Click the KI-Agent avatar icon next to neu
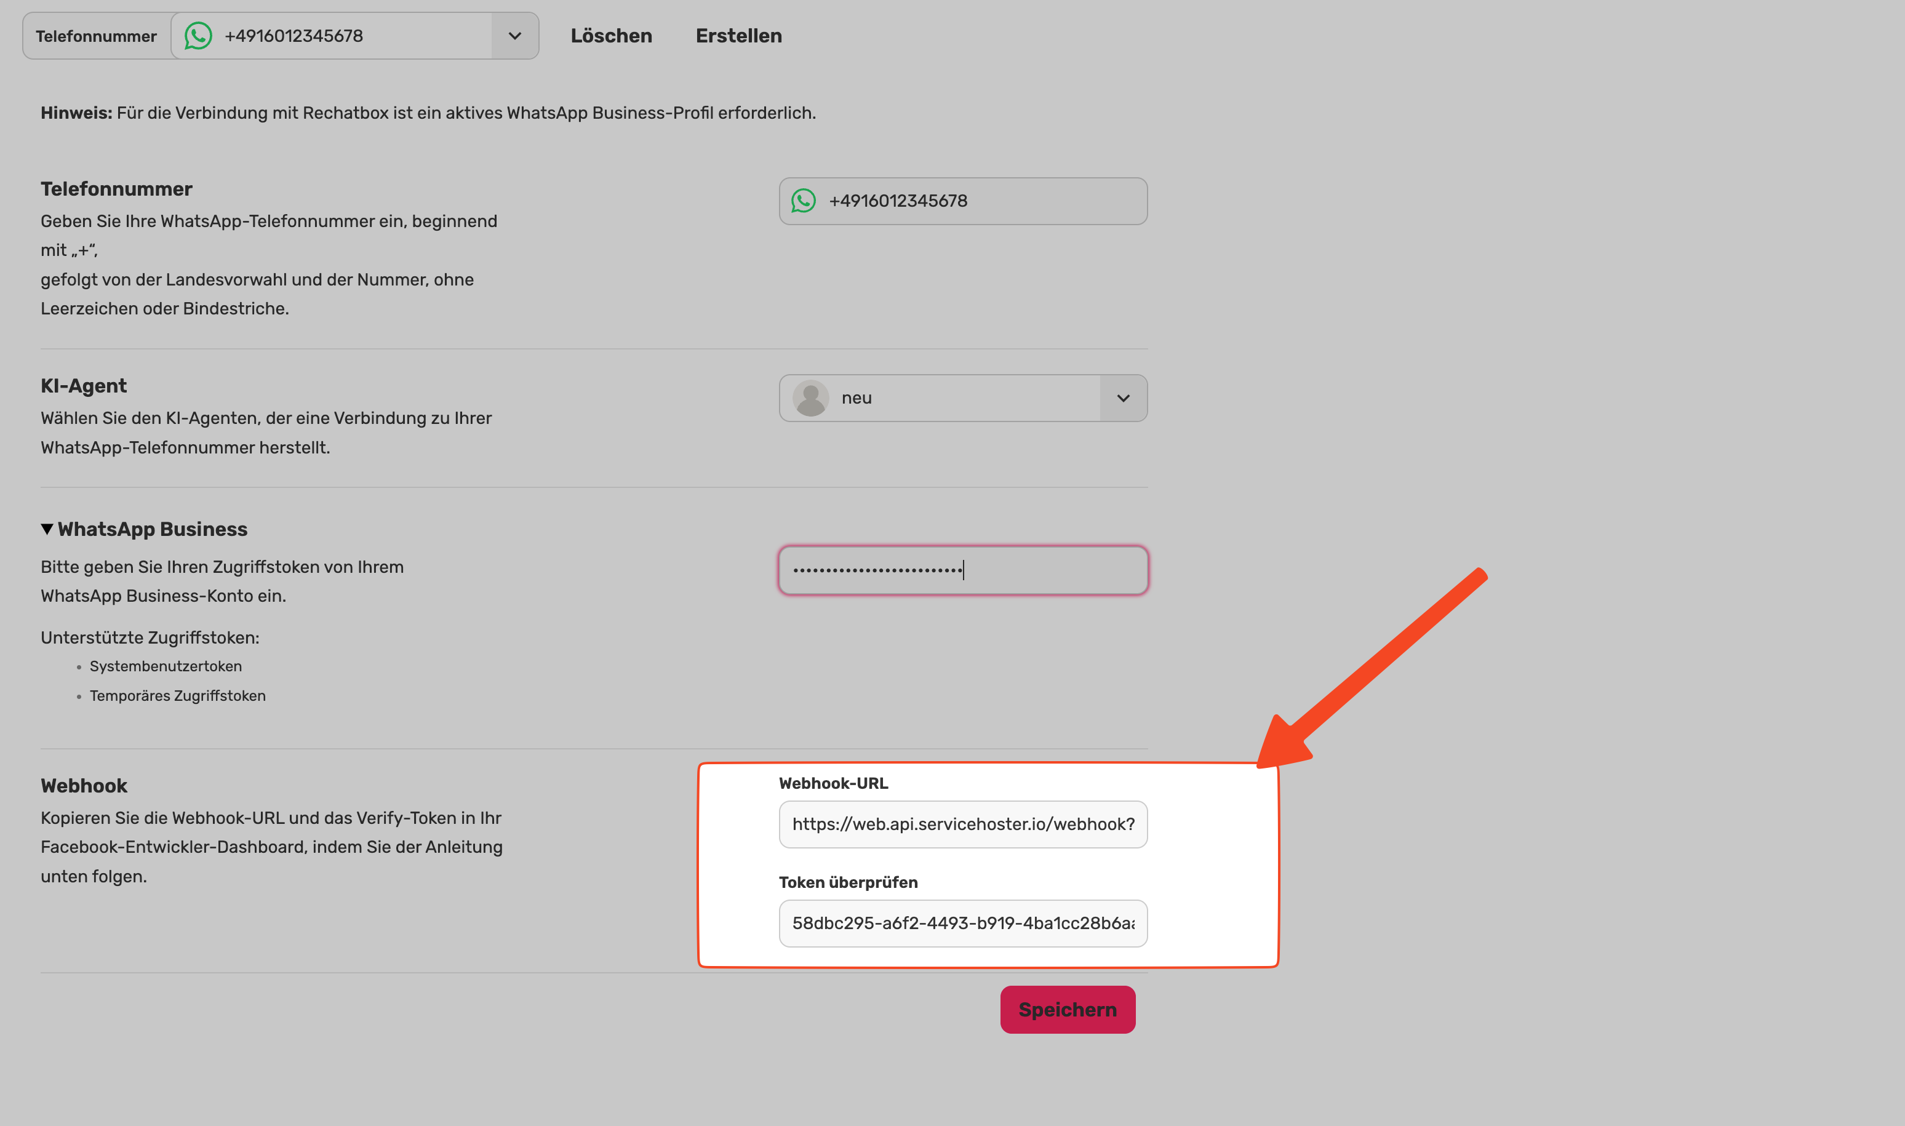The image size is (1905, 1126). 810,397
